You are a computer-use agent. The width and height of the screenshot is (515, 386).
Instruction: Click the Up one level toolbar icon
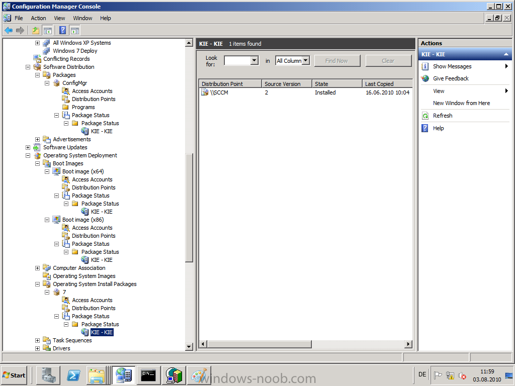point(36,31)
